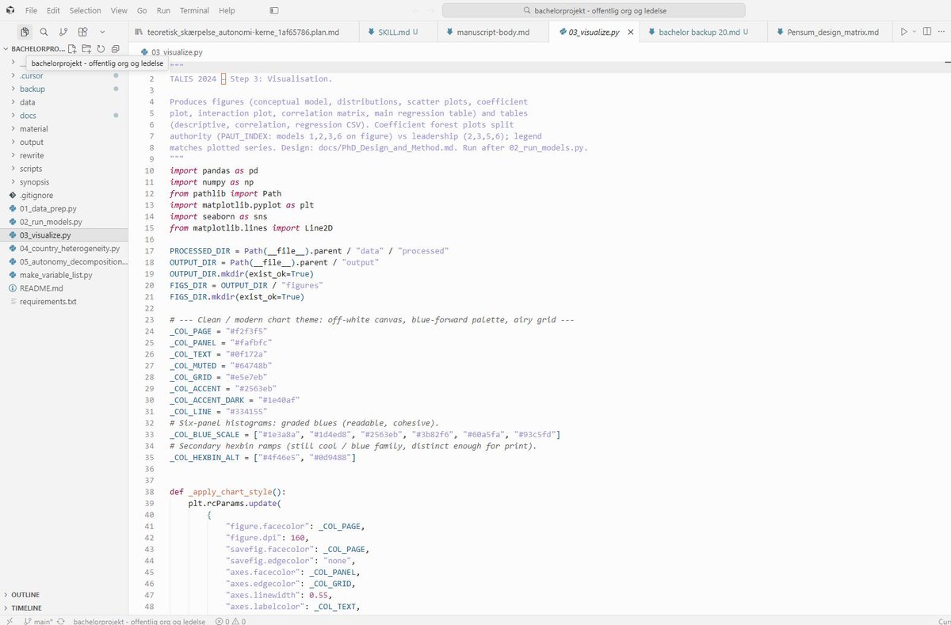This screenshot has height=625, width=951.
Task: Open errors and warnings Problems indicator
Action: (x=229, y=621)
